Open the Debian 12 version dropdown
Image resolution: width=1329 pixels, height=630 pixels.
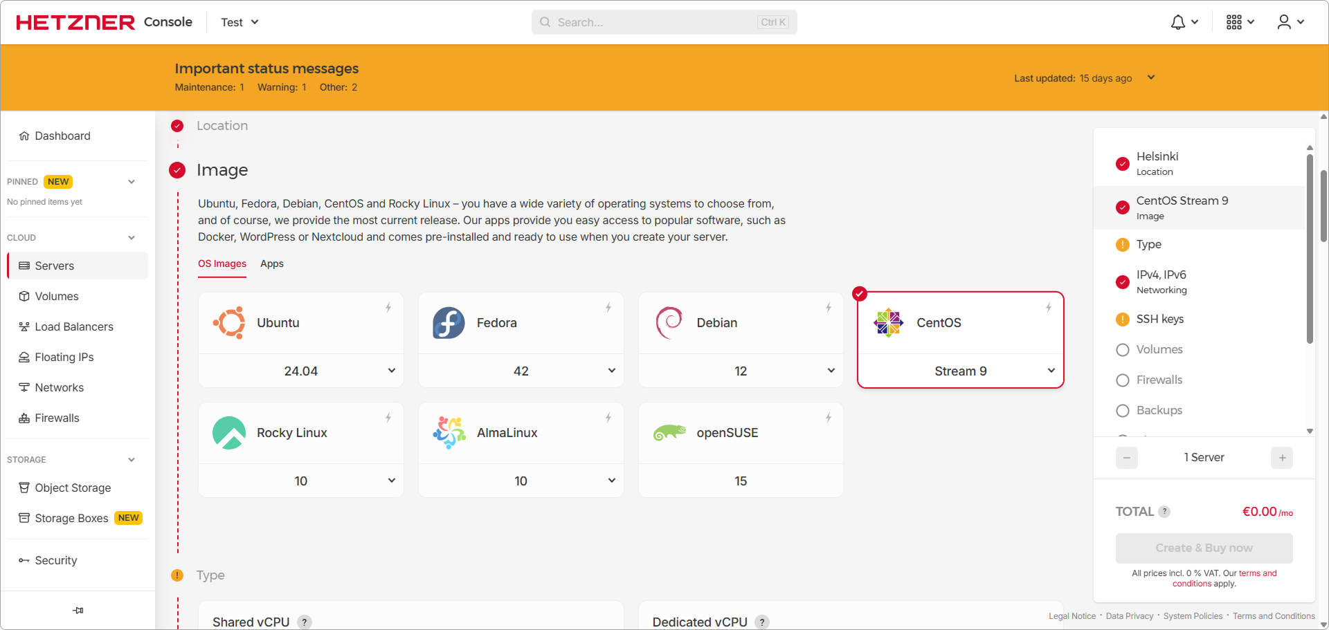[741, 371]
